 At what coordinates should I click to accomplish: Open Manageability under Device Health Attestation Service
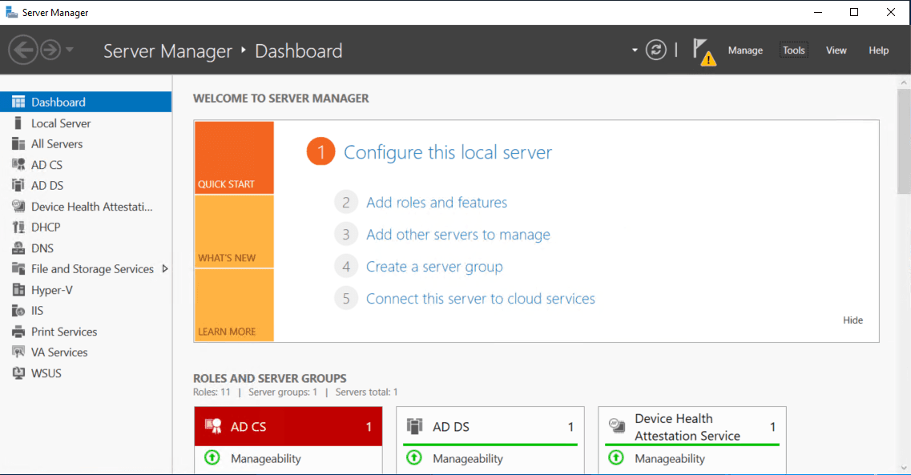[x=669, y=459]
